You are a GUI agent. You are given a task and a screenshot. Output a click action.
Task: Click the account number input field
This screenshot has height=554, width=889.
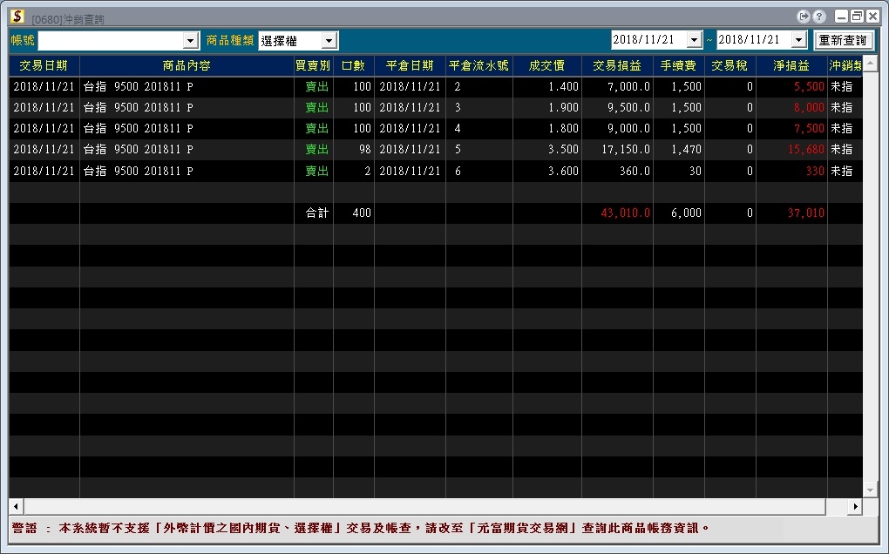[x=111, y=40]
